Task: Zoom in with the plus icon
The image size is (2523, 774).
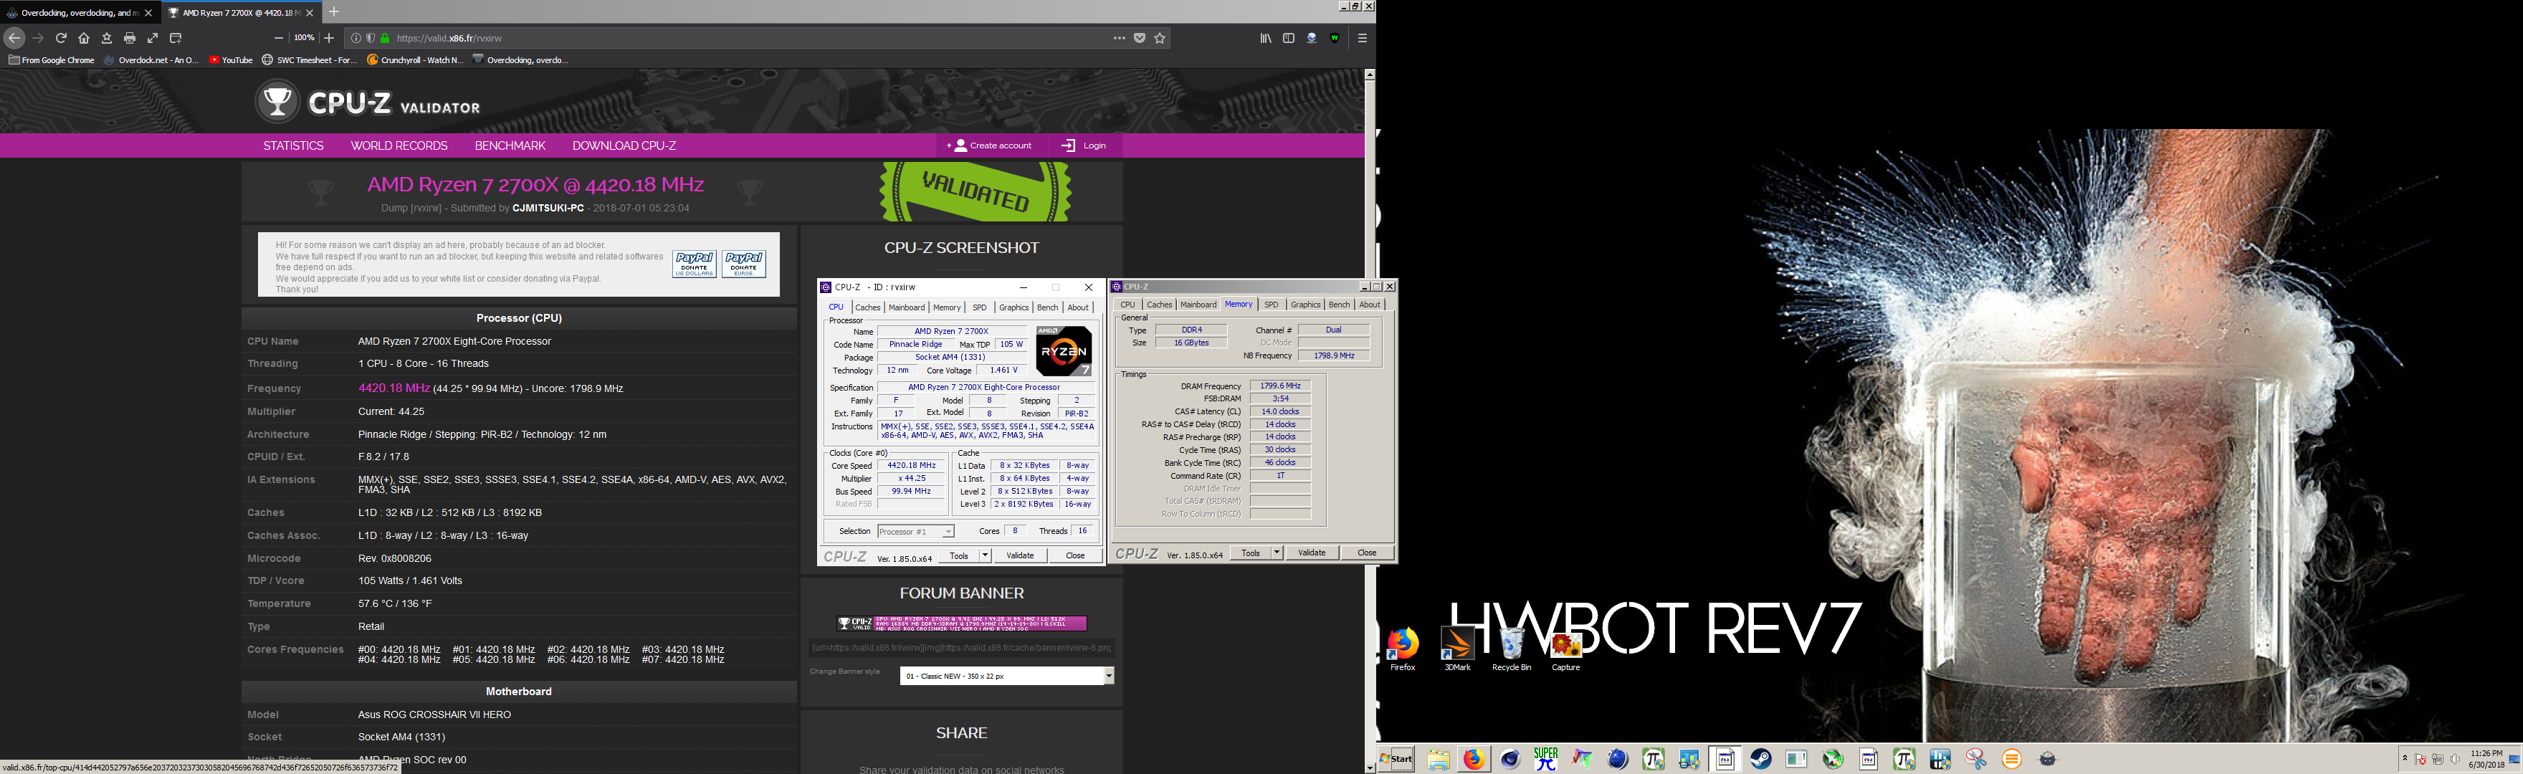Action: click(x=329, y=38)
